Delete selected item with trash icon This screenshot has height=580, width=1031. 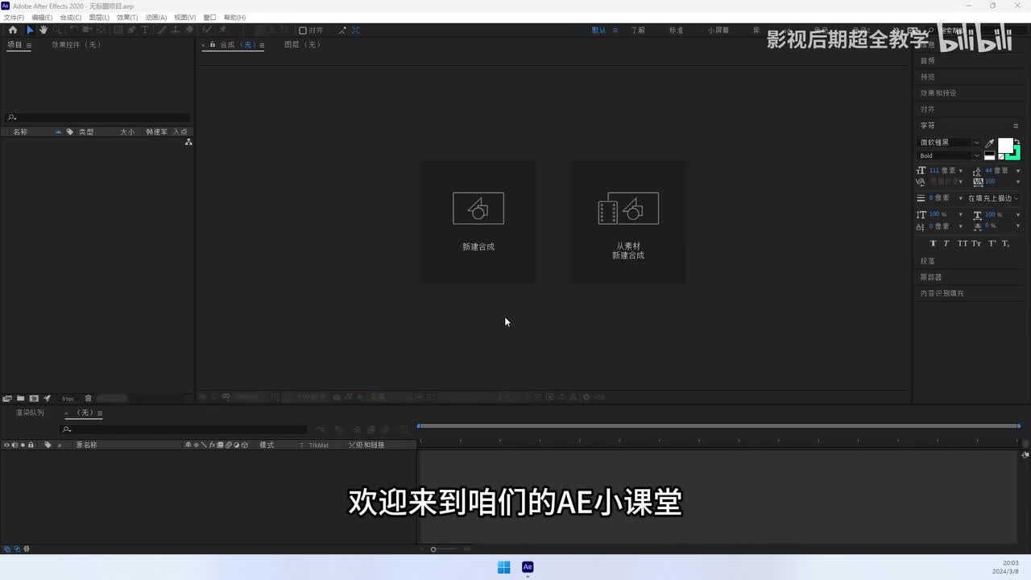click(x=89, y=398)
